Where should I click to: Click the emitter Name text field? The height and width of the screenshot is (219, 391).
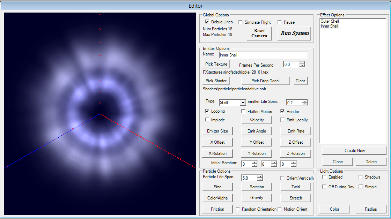click(x=263, y=55)
